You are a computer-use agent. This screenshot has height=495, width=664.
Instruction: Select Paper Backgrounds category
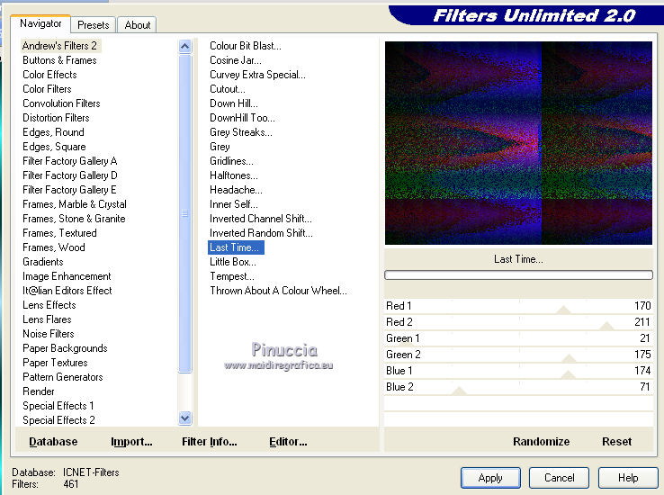click(65, 348)
